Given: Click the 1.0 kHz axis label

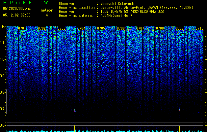Looking at the screenshot, I should pyautogui.click(x=3, y=59).
